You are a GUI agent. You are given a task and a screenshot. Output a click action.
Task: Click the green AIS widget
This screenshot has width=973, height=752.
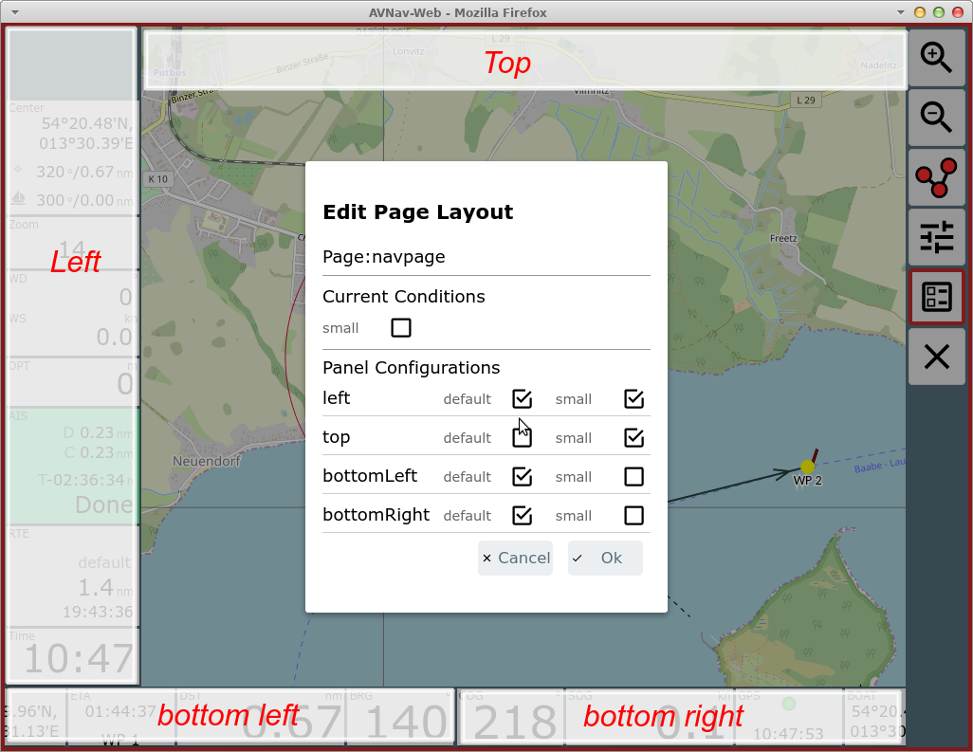coord(73,466)
